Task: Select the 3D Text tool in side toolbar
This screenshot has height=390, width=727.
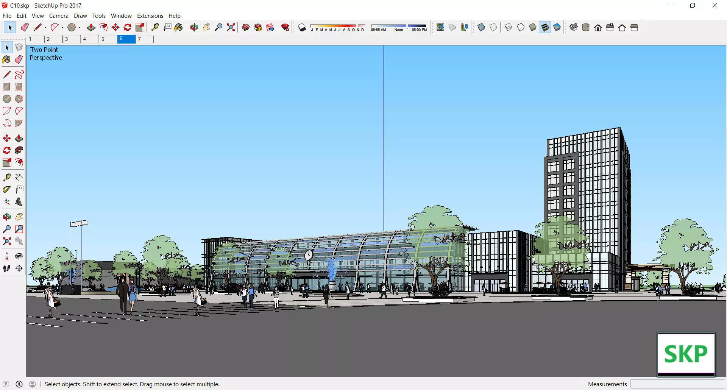Action: [x=19, y=202]
